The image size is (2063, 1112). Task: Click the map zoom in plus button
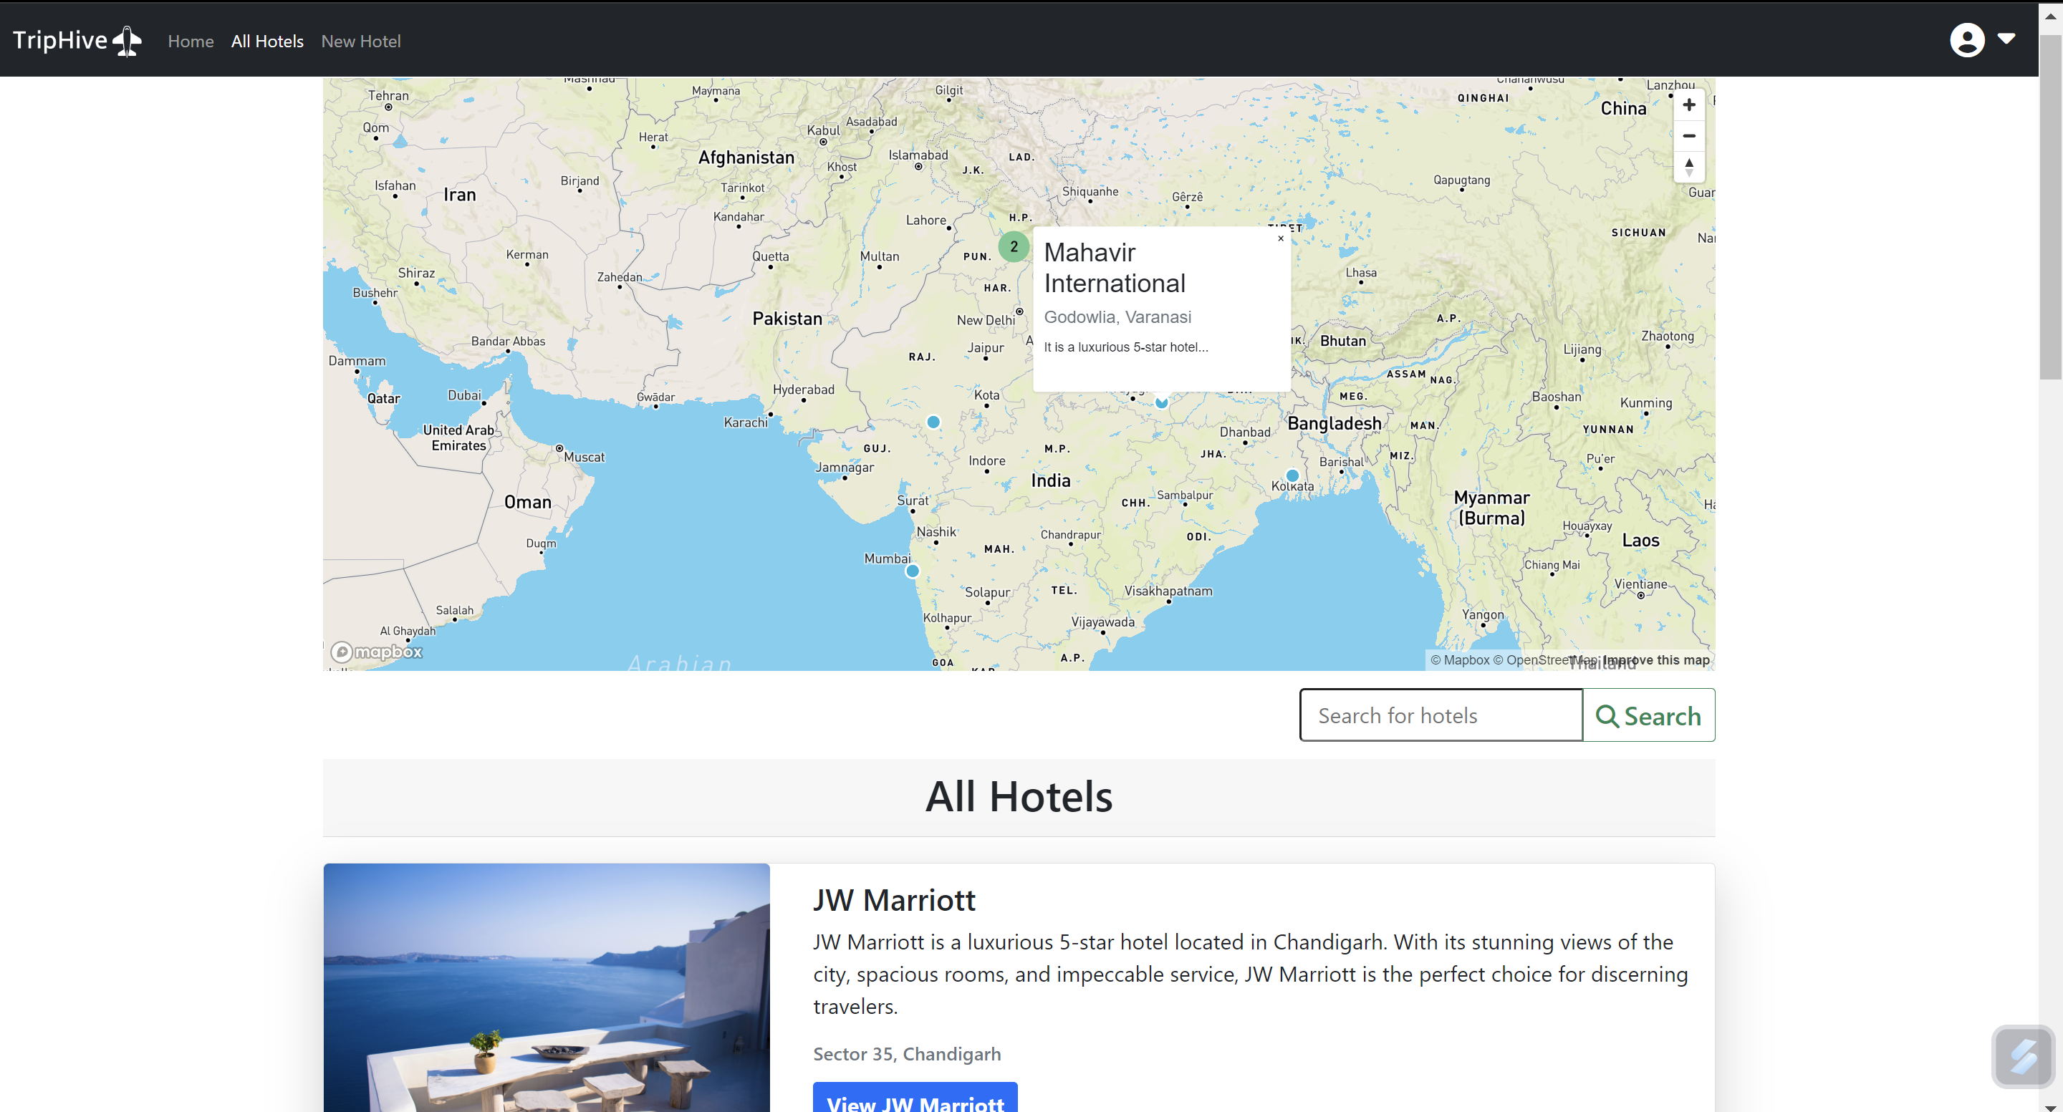(x=1688, y=105)
